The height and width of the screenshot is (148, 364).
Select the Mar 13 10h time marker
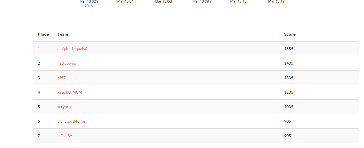239,2
